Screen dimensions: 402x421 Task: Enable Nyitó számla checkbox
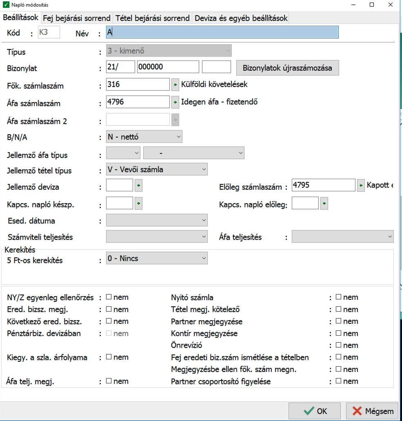[x=339, y=297]
